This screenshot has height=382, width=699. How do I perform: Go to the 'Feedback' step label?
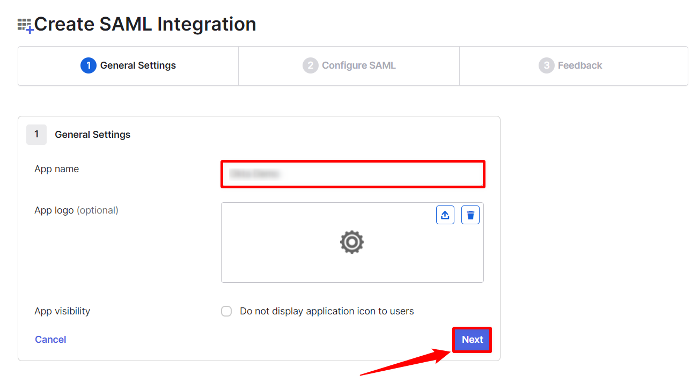click(580, 65)
